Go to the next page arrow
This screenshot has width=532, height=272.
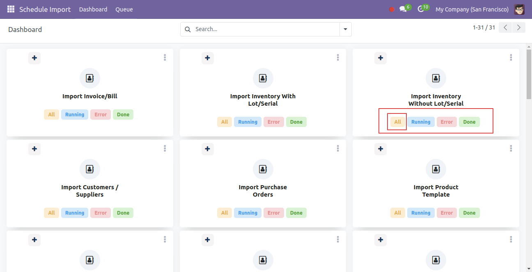pos(519,27)
